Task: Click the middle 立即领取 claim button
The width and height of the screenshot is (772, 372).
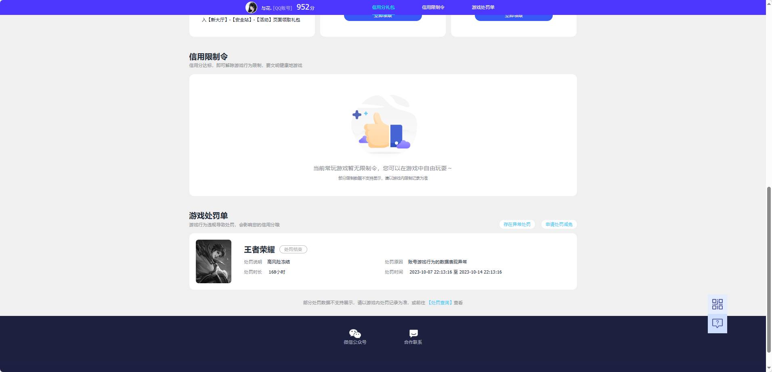Action: click(382, 15)
